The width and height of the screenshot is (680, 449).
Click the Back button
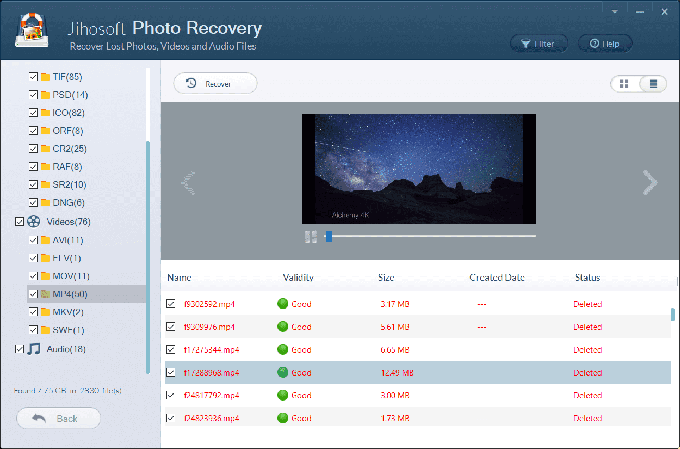(x=59, y=419)
